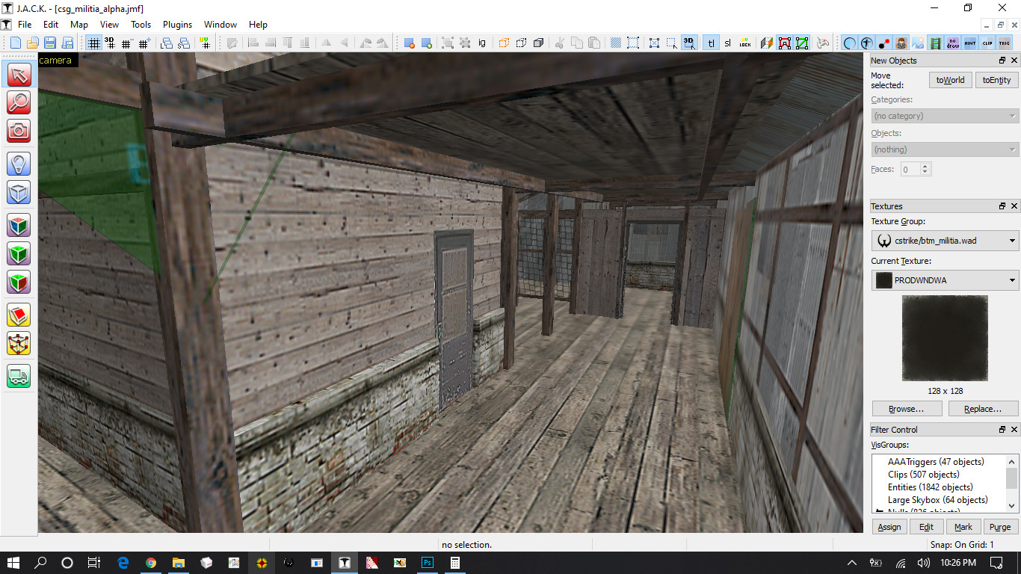Click the Assign VisGroup button
The width and height of the screenshot is (1021, 574).
(x=889, y=527)
